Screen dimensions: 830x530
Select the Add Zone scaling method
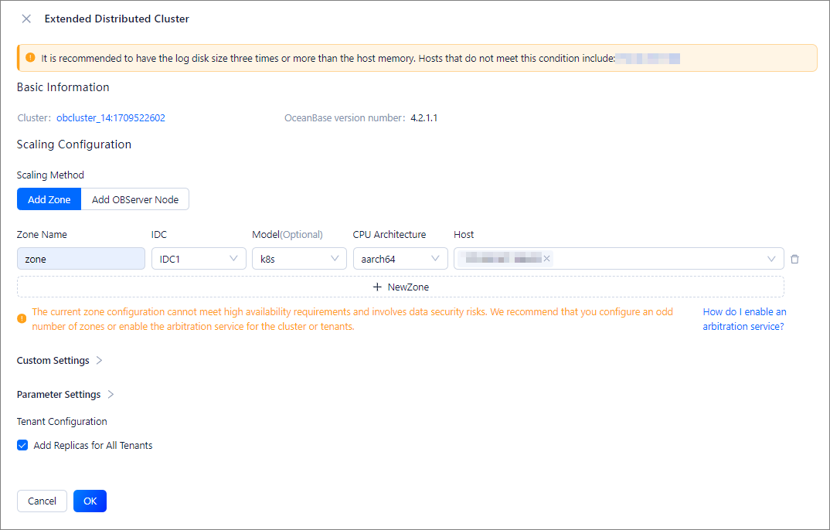[x=49, y=199]
